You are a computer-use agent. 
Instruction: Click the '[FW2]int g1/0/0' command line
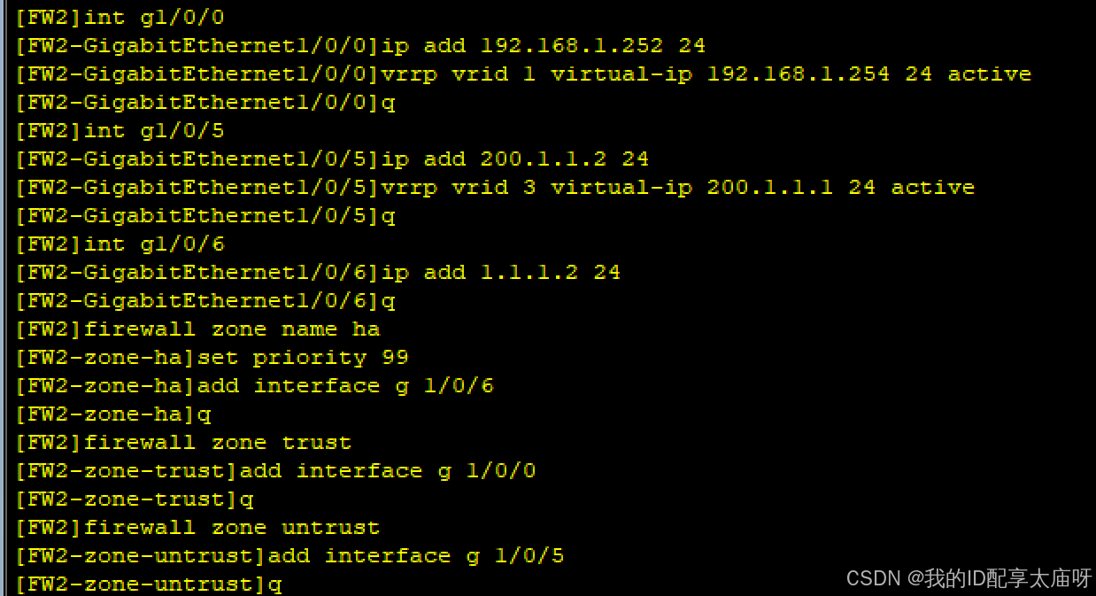(120, 18)
